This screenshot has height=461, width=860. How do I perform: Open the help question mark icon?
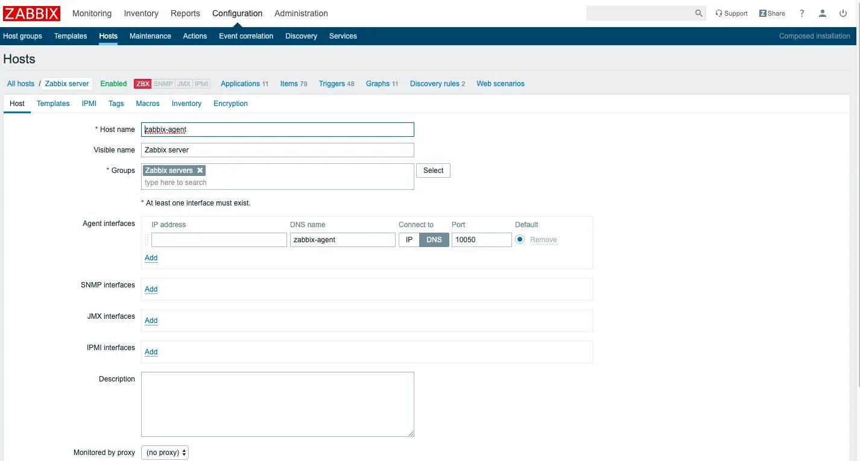(802, 13)
